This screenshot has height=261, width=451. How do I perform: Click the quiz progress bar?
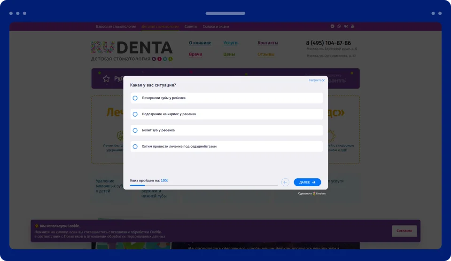click(204, 185)
